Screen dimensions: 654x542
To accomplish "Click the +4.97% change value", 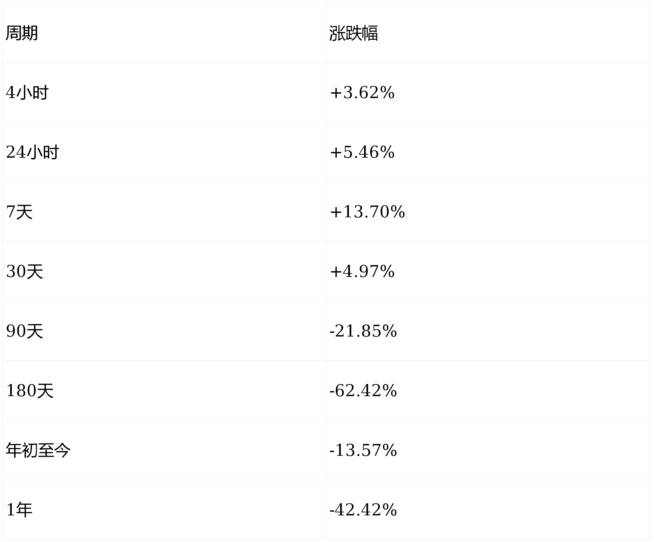I will click(x=362, y=272).
